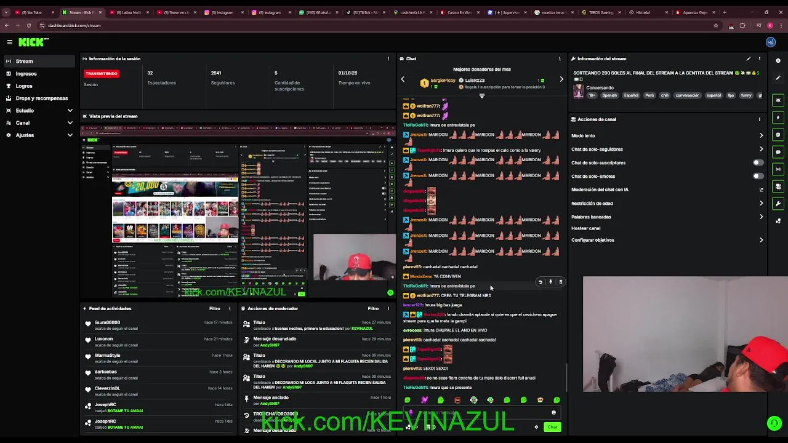Open Drops y recompensas in left sidebar

coord(39,98)
